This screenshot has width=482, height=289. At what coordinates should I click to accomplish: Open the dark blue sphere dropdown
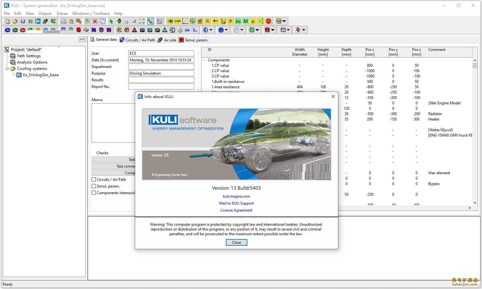click(226, 30)
